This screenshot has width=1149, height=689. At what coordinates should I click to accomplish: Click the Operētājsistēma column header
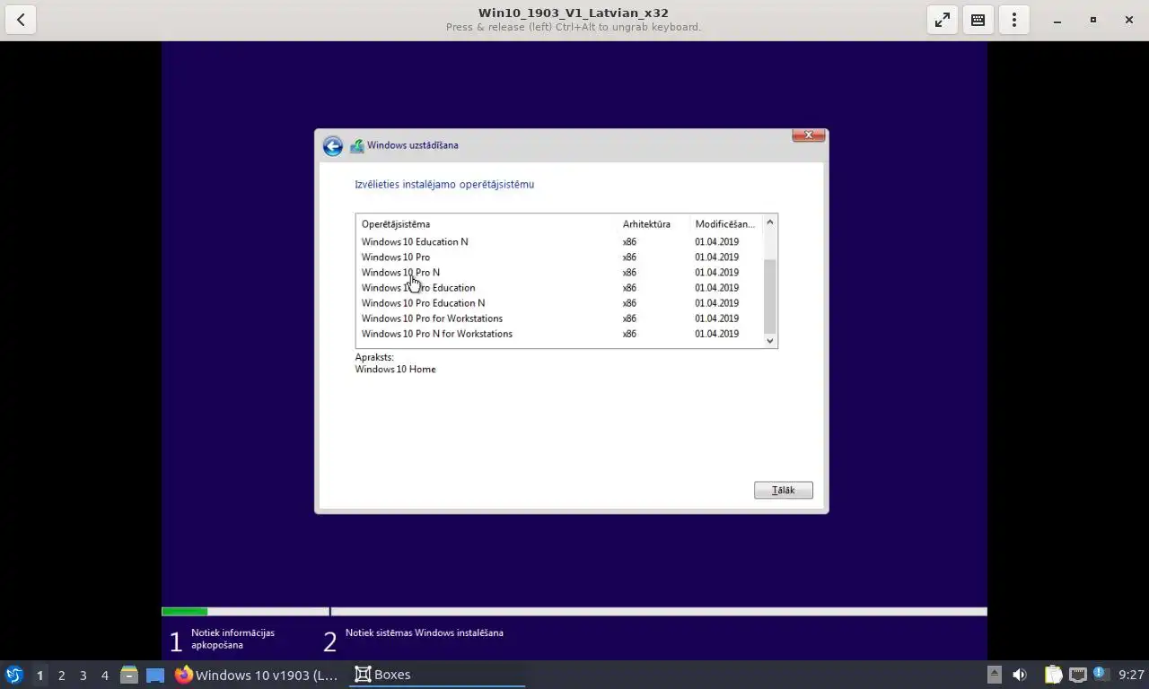point(487,223)
